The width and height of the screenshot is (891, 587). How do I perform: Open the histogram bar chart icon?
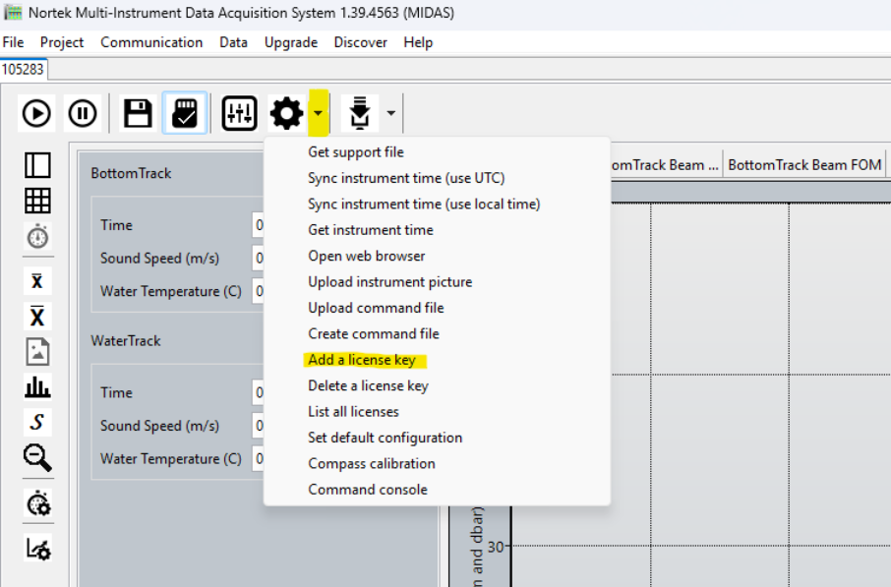coord(37,387)
